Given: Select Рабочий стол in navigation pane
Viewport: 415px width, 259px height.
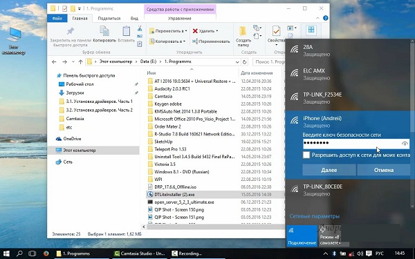Looking at the screenshot, I should (80, 84).
